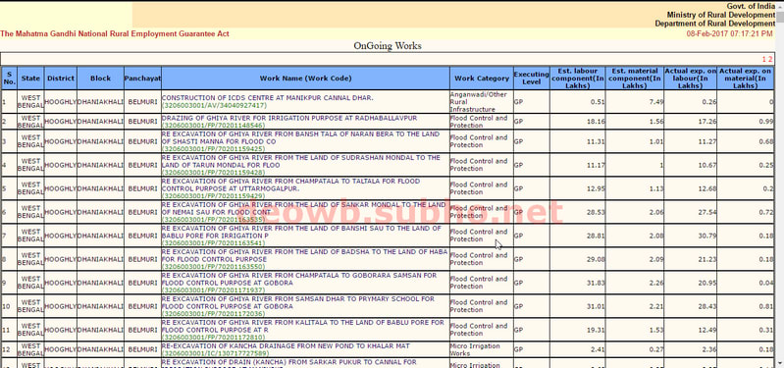784x368 pixels.
Task: Click the labour estimate value 28.53
Action: click(x=596, y=212)
